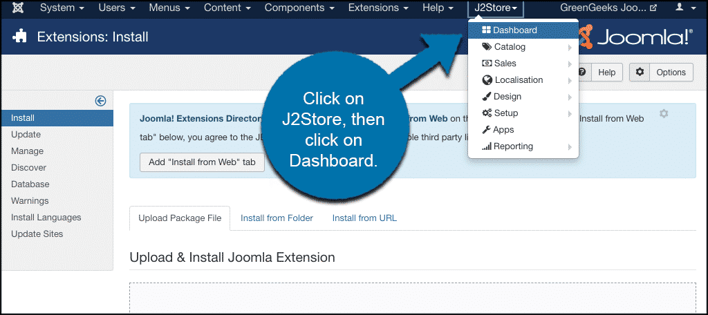Switch to the Install from URL tab

click(x=364, y=218)
